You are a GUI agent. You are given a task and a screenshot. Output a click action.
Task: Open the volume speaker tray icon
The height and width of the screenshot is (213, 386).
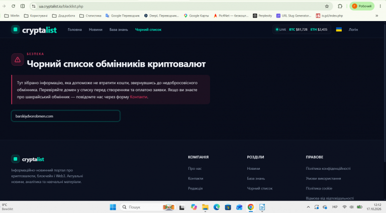point(352,207)
